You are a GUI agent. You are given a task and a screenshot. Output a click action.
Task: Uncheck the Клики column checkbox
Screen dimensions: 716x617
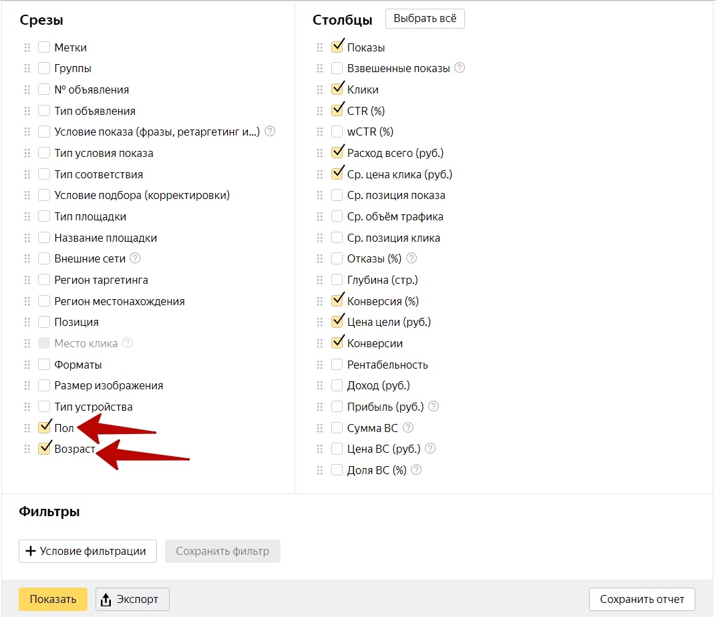[x=337, y=89]
